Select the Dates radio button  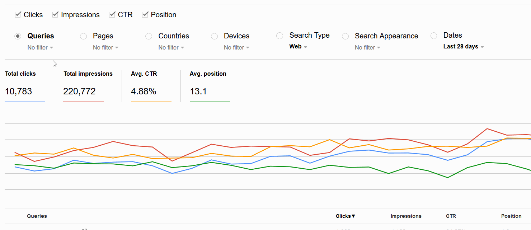coord(434,36)
